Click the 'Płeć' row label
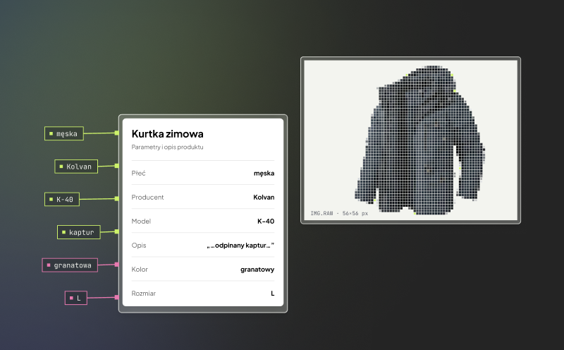 [x=138, y=173]
